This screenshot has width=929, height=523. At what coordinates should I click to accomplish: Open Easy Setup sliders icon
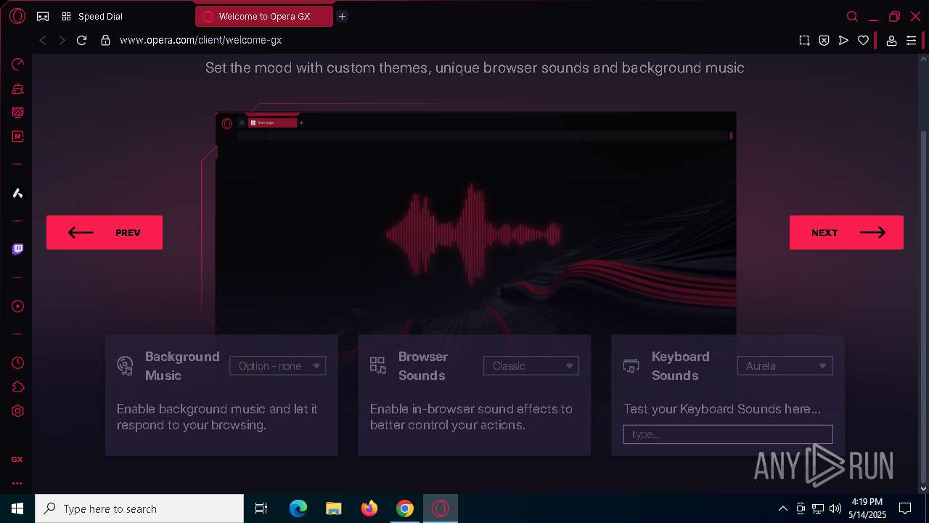pyautogui.click(x=911, y=41)
